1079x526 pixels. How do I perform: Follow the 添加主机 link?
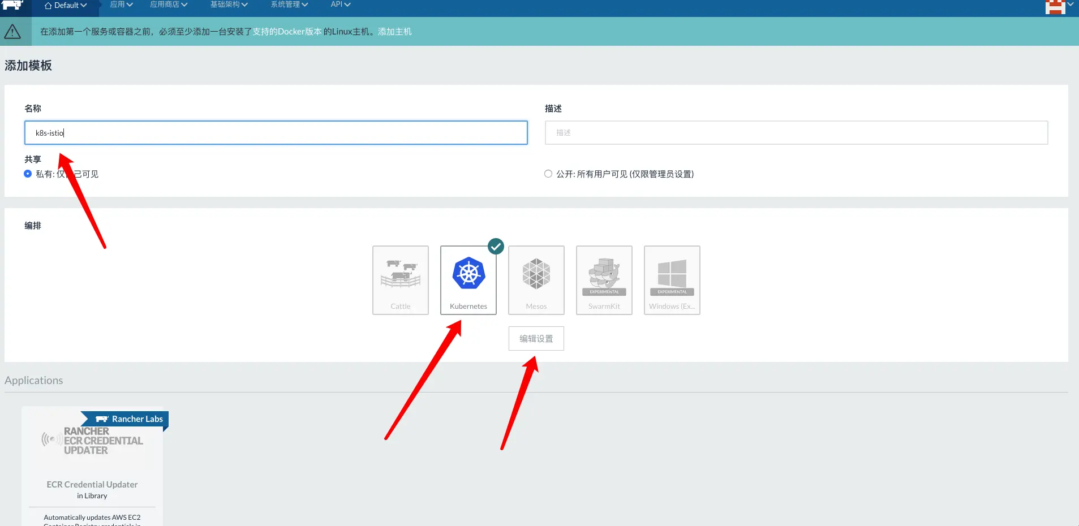[394, 32]
